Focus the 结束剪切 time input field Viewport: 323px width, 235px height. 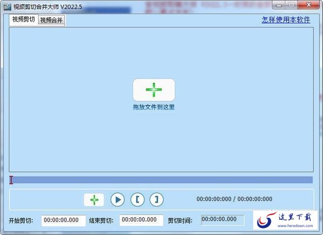[x=142, y=220]
